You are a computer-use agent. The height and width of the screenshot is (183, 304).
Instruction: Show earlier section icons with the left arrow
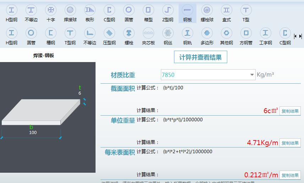(x=295, y=36)
